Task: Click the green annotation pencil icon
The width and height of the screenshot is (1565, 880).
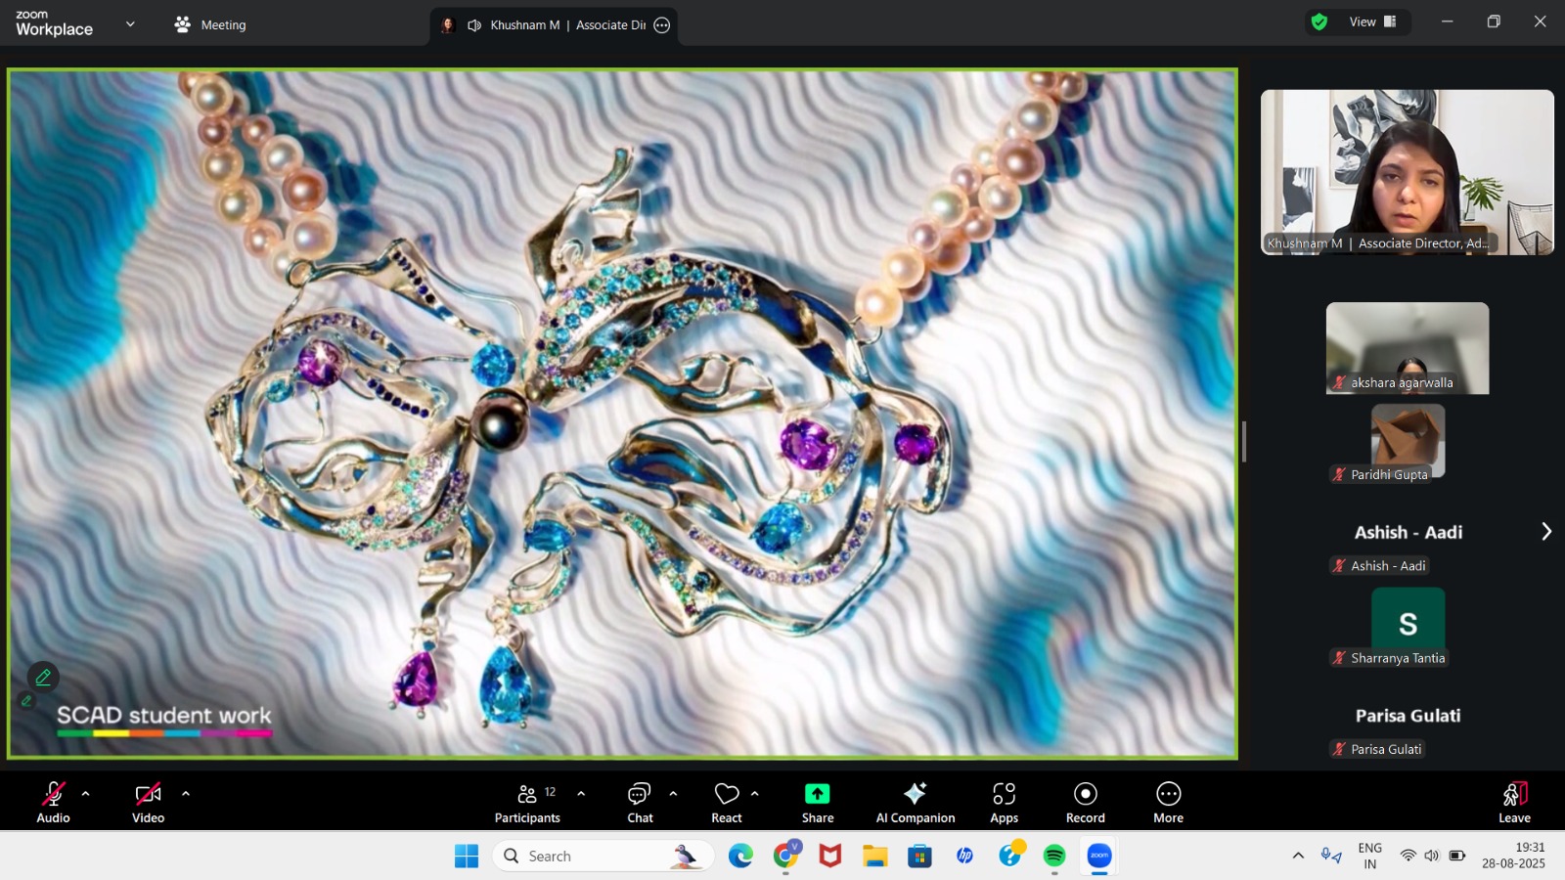Action: tap(43, 677)
